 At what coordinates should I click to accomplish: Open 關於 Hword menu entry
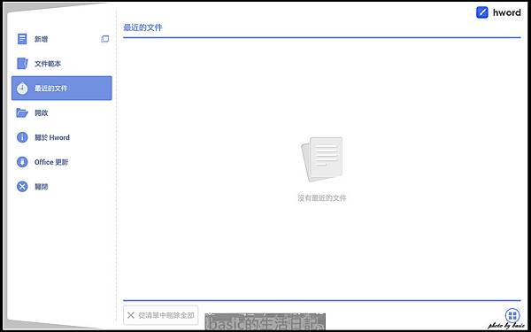[x=62, y=137]
